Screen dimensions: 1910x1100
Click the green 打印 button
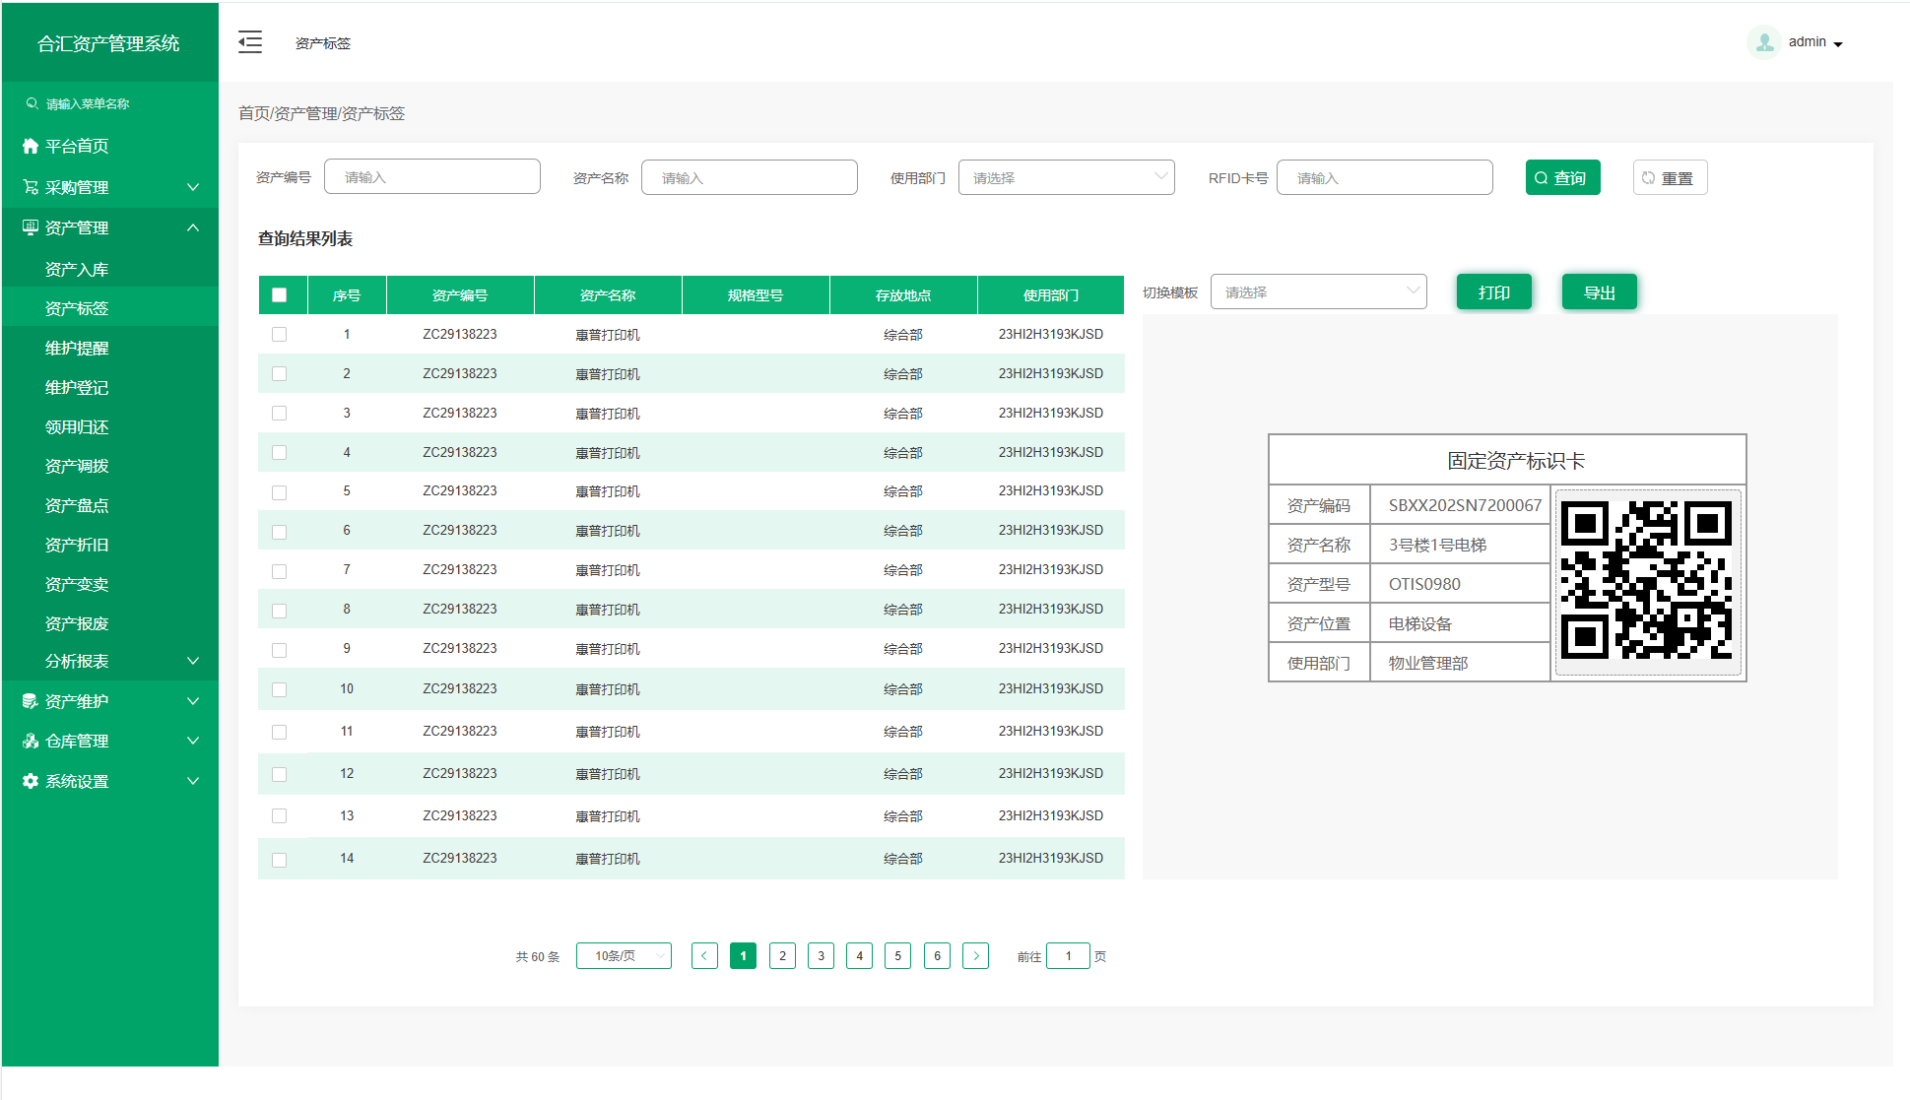(x=1493, y=292)
